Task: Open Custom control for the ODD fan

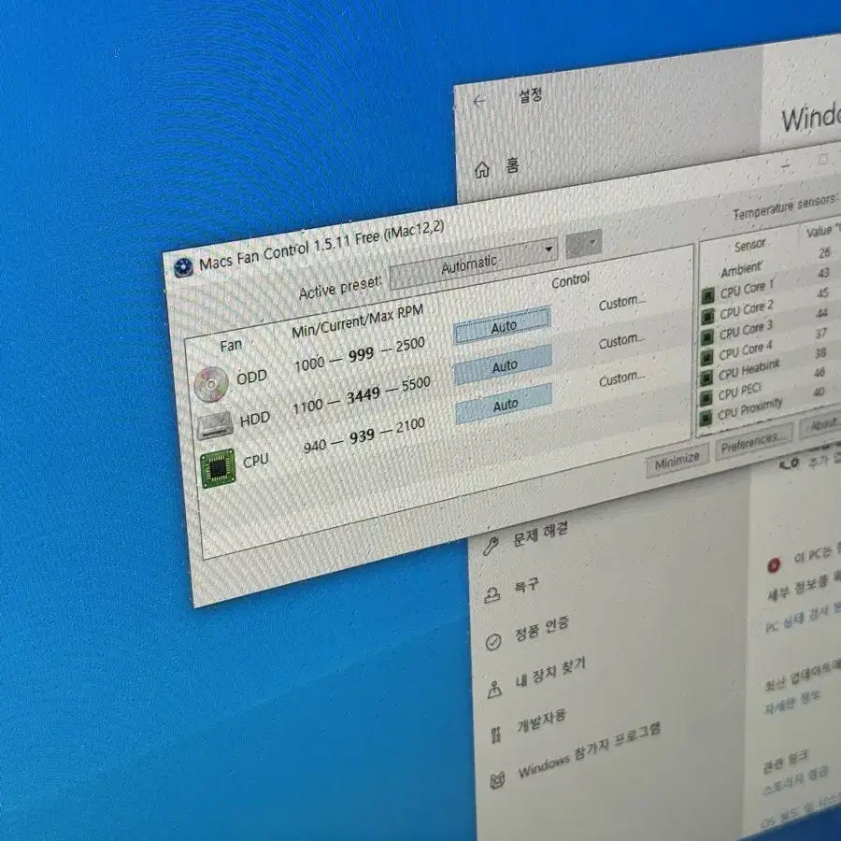Action: (x=621, y=303)
